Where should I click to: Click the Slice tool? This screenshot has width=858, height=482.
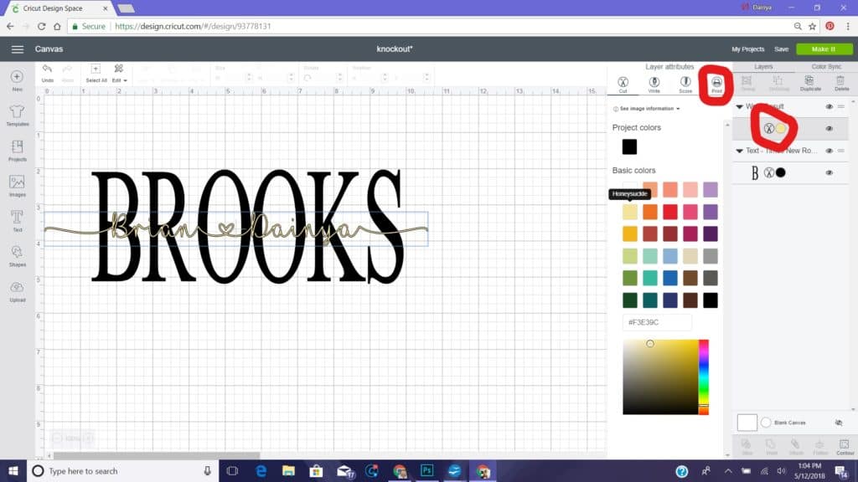(x=747, y=447)
